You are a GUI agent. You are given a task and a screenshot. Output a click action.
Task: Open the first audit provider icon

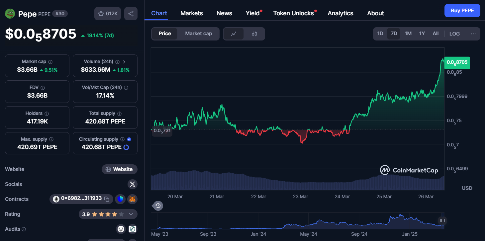[121, 229]
